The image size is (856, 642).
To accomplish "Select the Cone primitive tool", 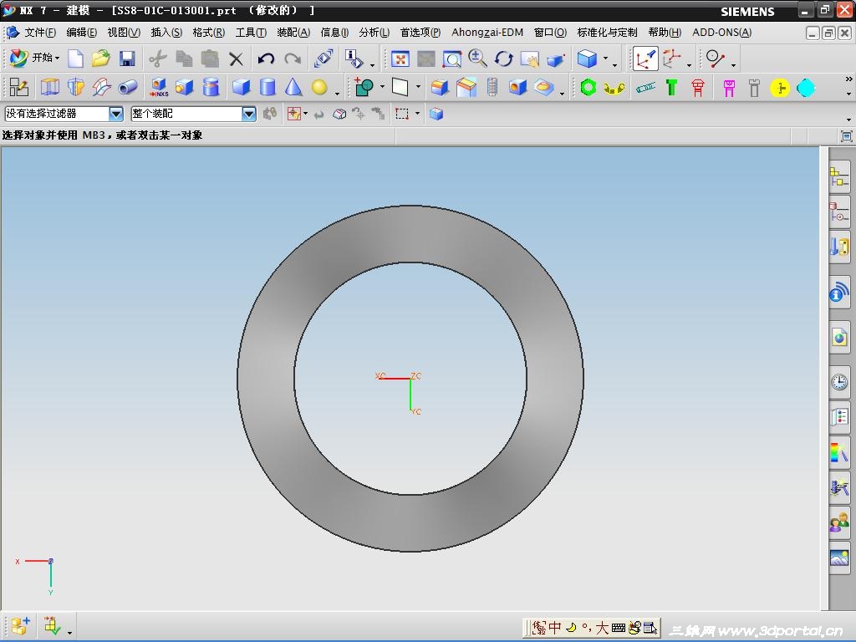I will click(293, 87).
